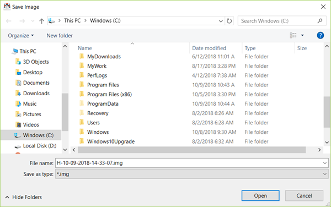Collapse with Hide Folders

23,197
